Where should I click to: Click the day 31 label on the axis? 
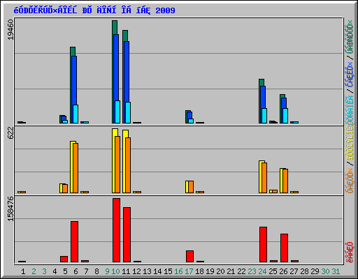[x=336, y=271]
